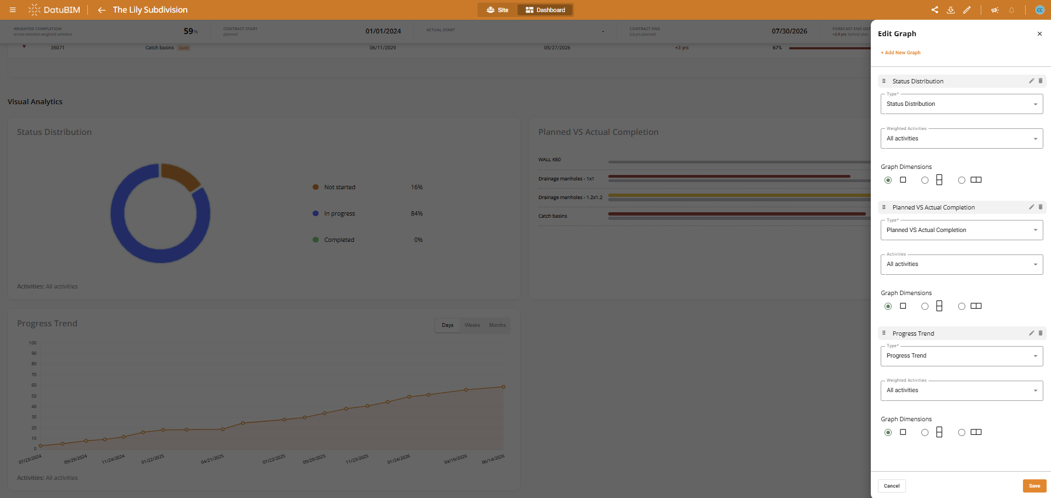Click the Save button

(x=1035, y=486)
